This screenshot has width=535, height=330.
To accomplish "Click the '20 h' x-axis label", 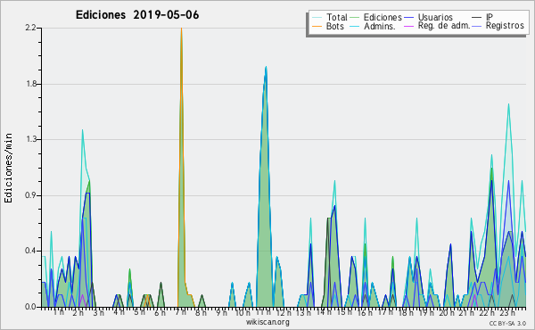I will [x=447, y=312].
